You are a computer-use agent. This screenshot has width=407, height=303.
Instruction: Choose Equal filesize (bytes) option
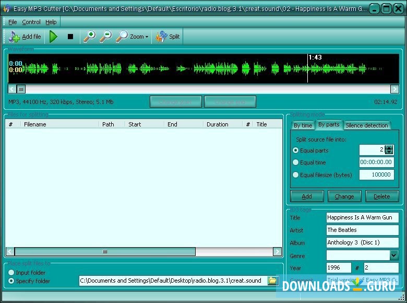point(296,175)
